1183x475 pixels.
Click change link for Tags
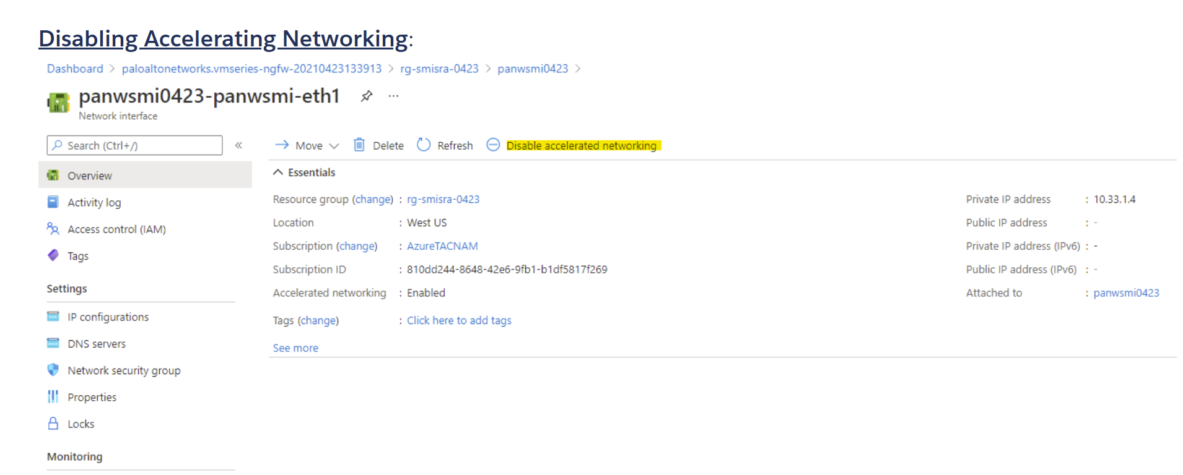(x=318, y=320)
